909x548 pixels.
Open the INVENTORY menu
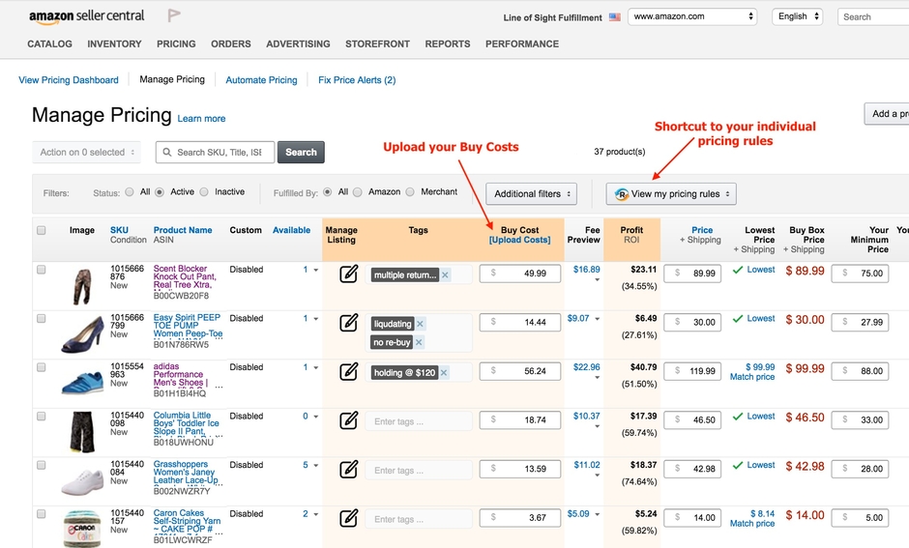click(x=114, y=44)
